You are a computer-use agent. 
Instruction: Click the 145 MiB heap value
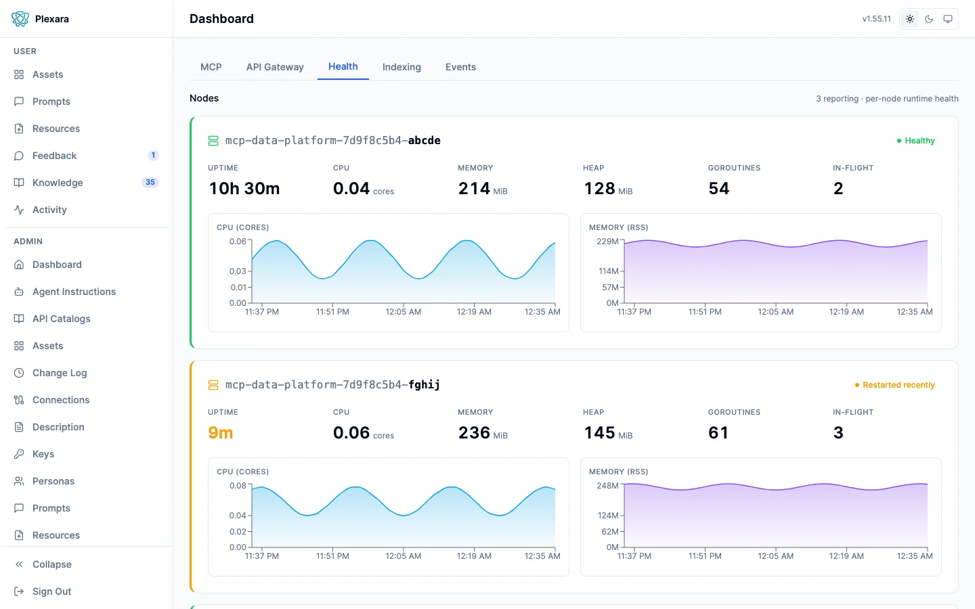(x=608, y=433)
